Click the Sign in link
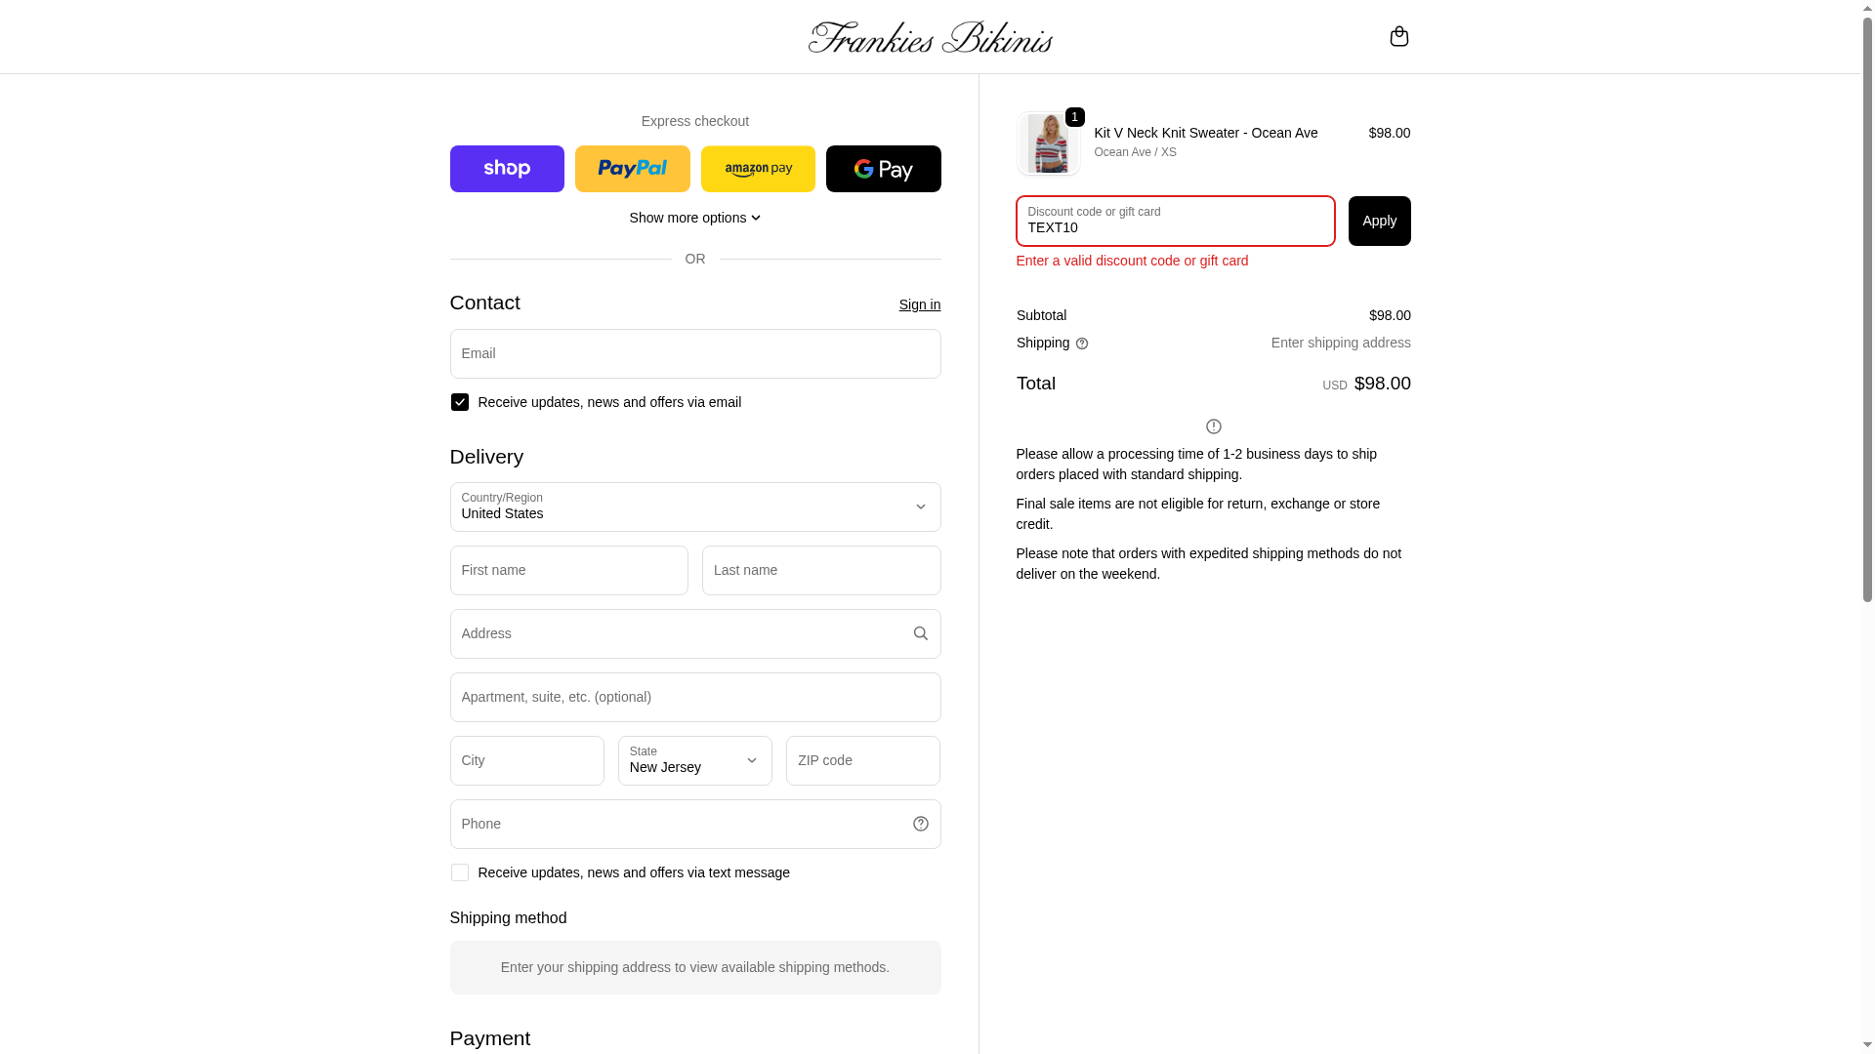The width and height of the screenshot is (1875, 1054). pyautogui.click(x=920, y=304)
